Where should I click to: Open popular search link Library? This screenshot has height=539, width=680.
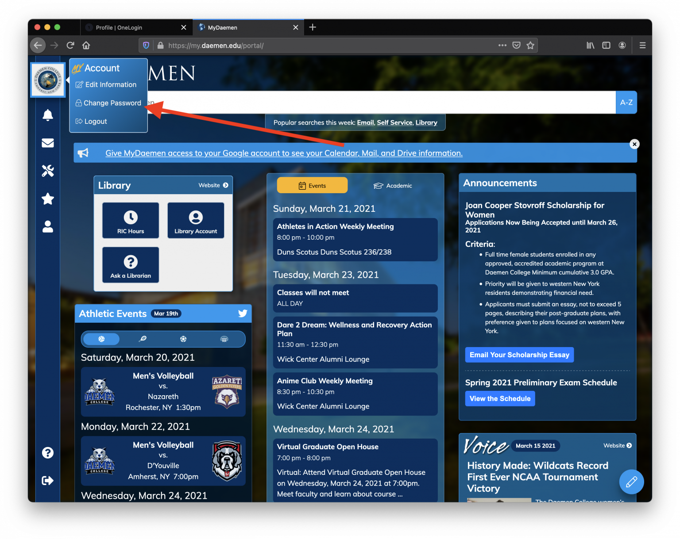[x=426, y=122]
